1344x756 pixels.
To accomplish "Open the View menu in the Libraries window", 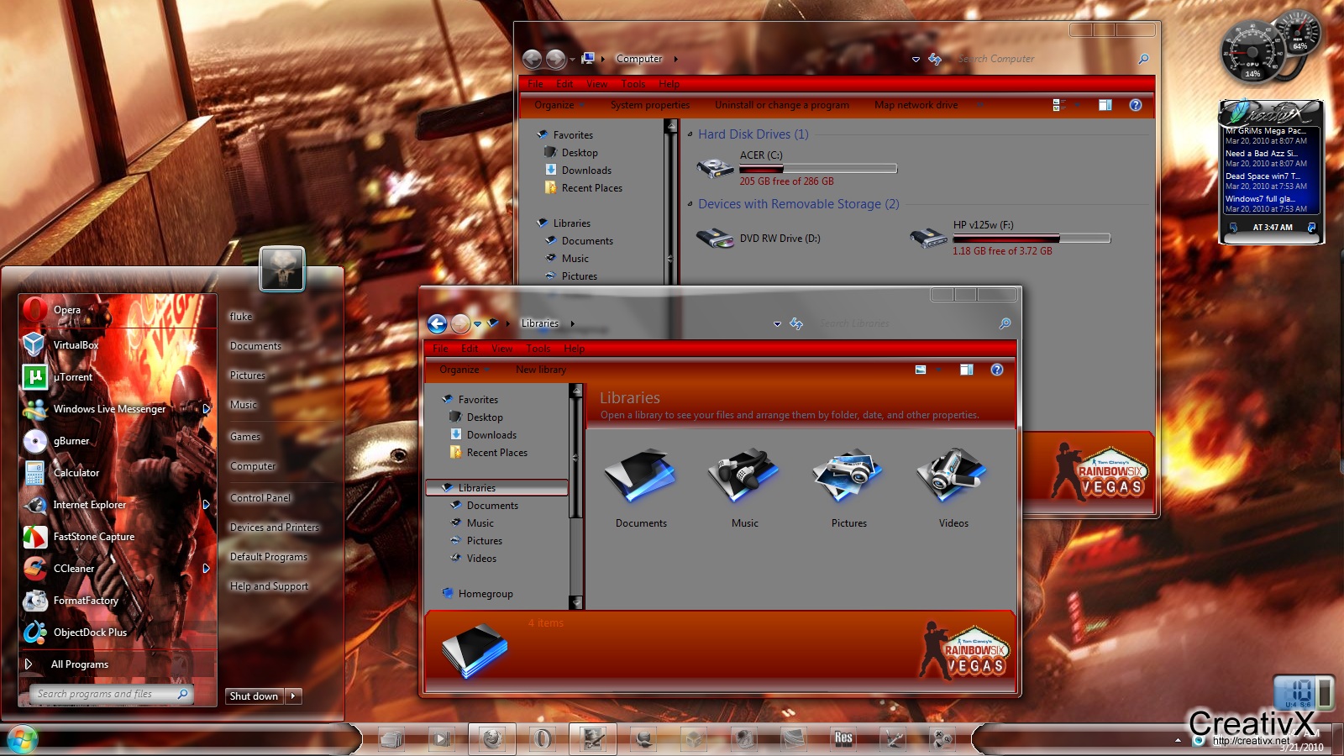I will [501, 348].
